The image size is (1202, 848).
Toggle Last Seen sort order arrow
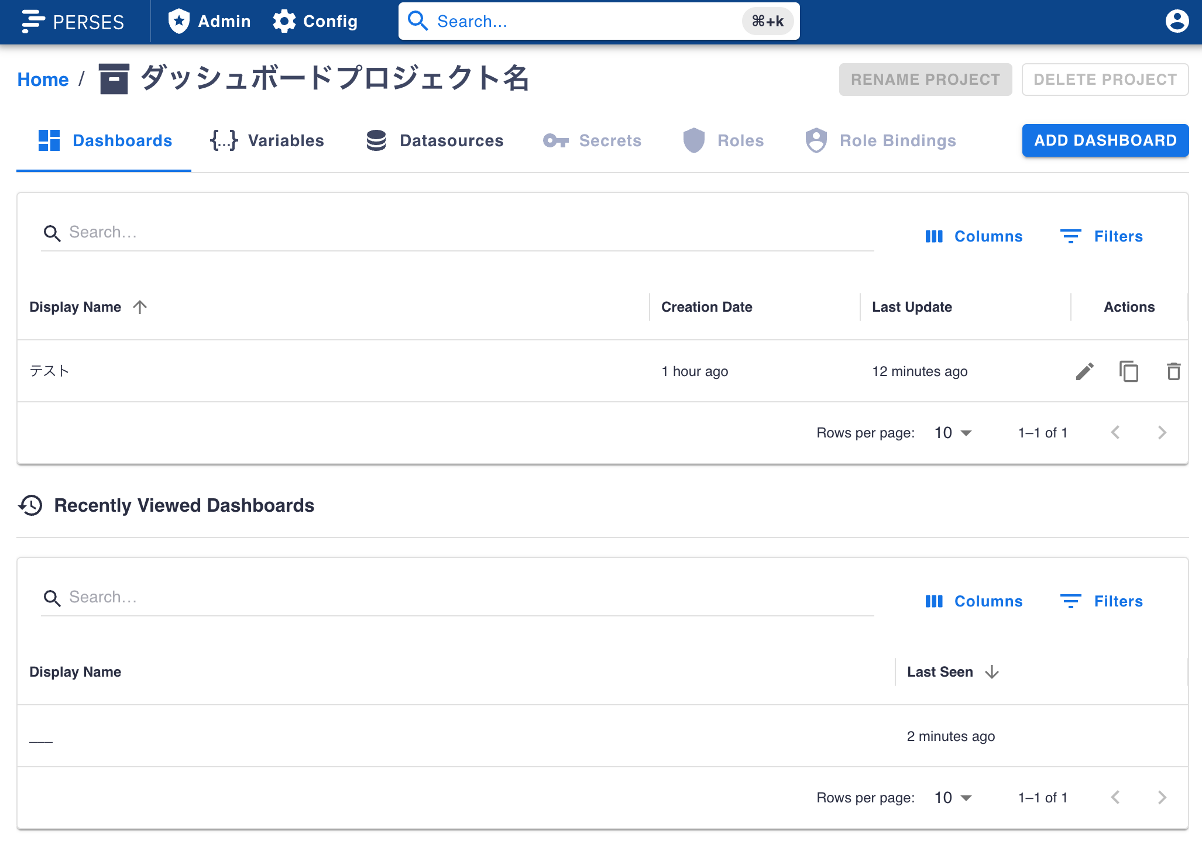coord(992,672)
